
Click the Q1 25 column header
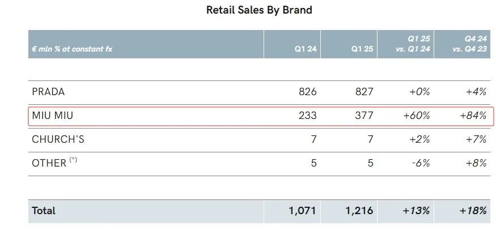362,49
